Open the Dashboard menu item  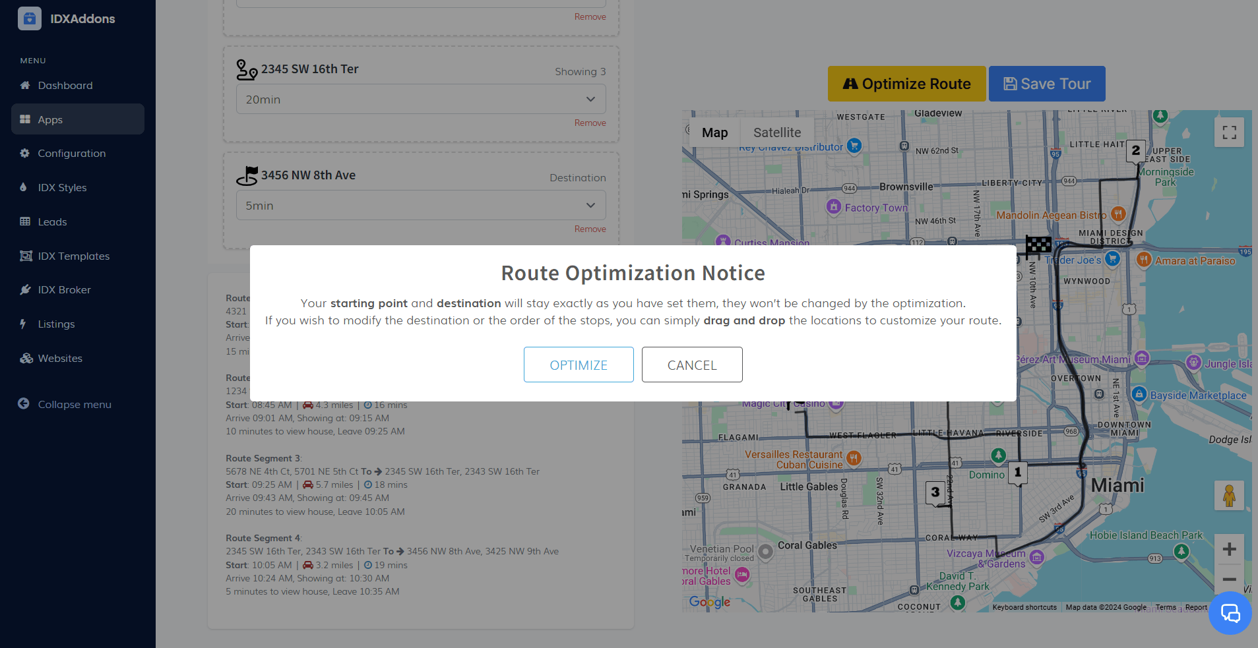coord(65,86)
